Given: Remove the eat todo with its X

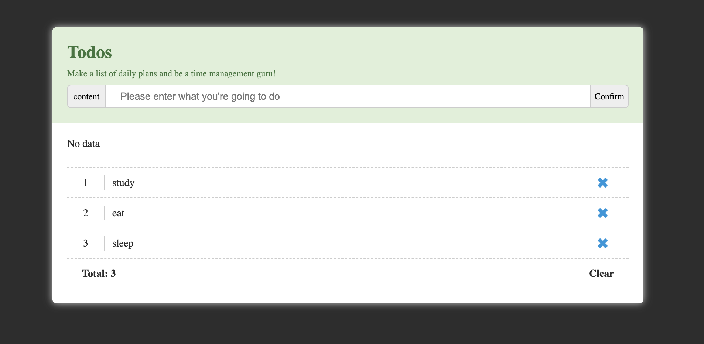Looking at the screenshot, I should (602, 213).
